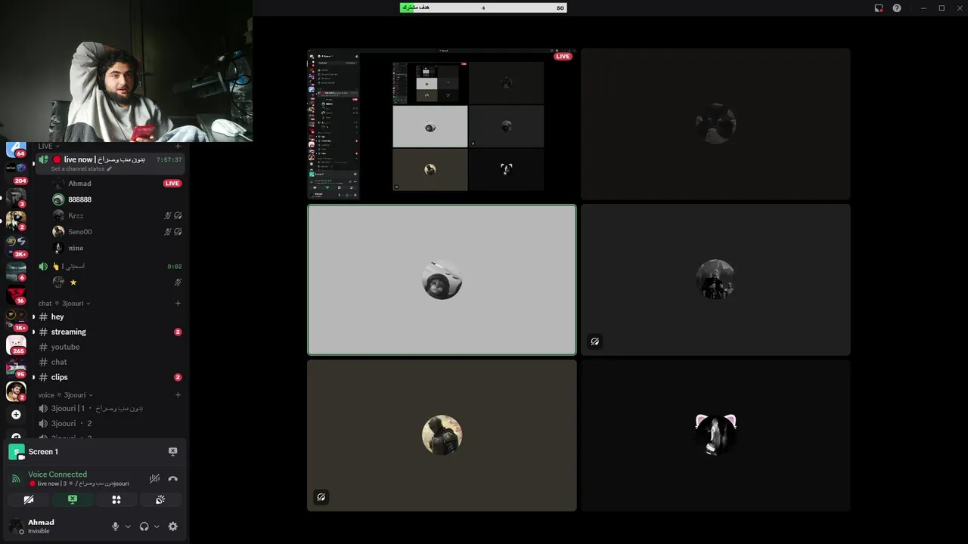Viewport: 968px width, 544px height.
Task: Open the inbox icon in title bar
Action: pyautogui.click(x=879, y=8)
